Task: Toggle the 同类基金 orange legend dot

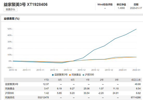Action: (70, 75)
